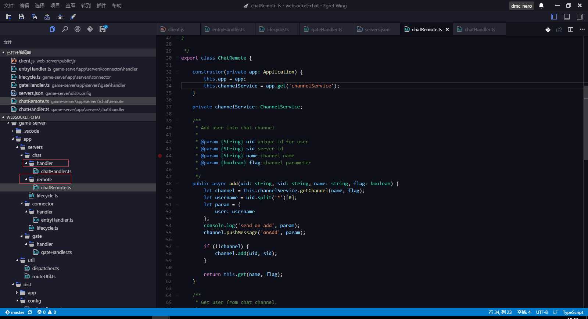
Task: Open gateHandler.ts in the file tree
Action: pyautogui.click(x=56, y=252)
